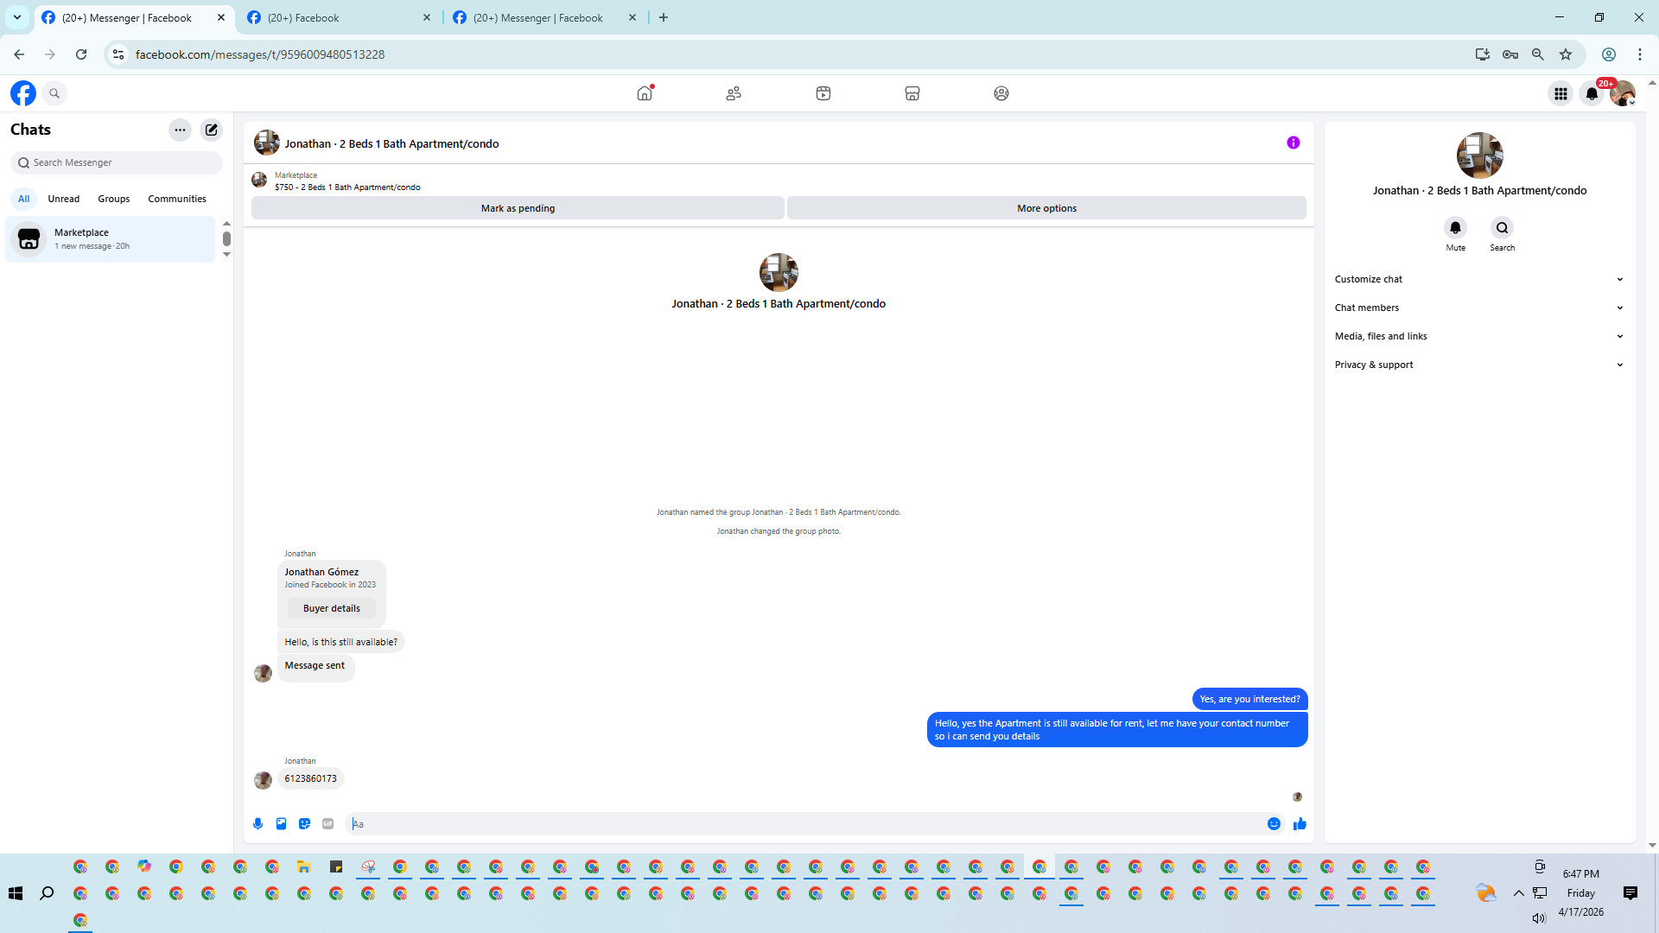1659x933 pixels.
Task: Mute this conversation's notifications
Action: 1455,228
